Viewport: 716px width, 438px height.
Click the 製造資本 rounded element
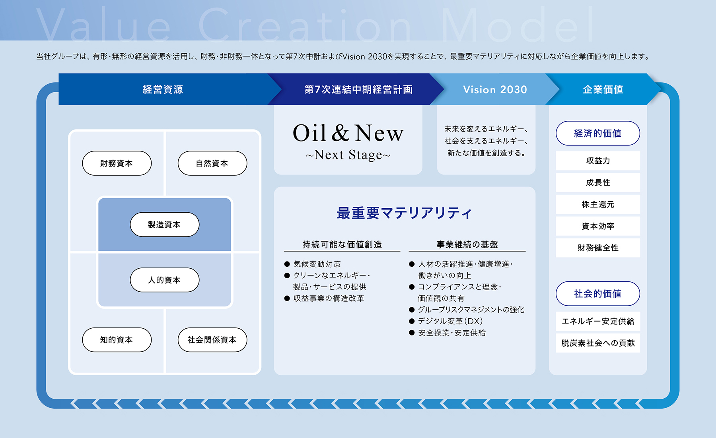164,224
